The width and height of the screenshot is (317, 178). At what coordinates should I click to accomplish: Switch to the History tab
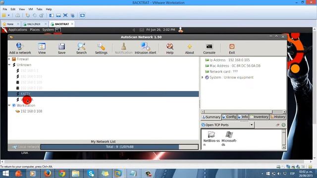pos(277,117)
